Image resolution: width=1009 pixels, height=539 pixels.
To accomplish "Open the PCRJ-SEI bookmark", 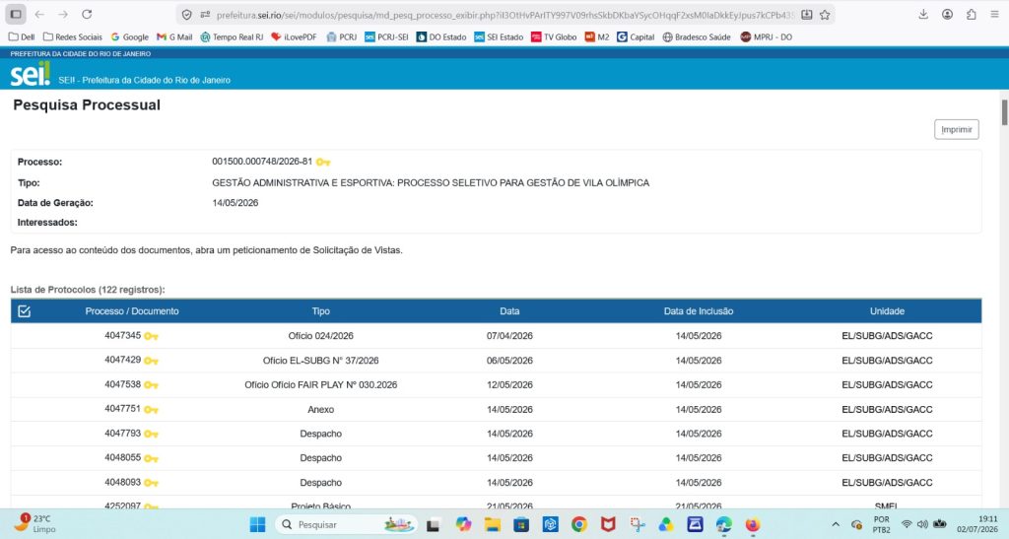I will point(386,37).
